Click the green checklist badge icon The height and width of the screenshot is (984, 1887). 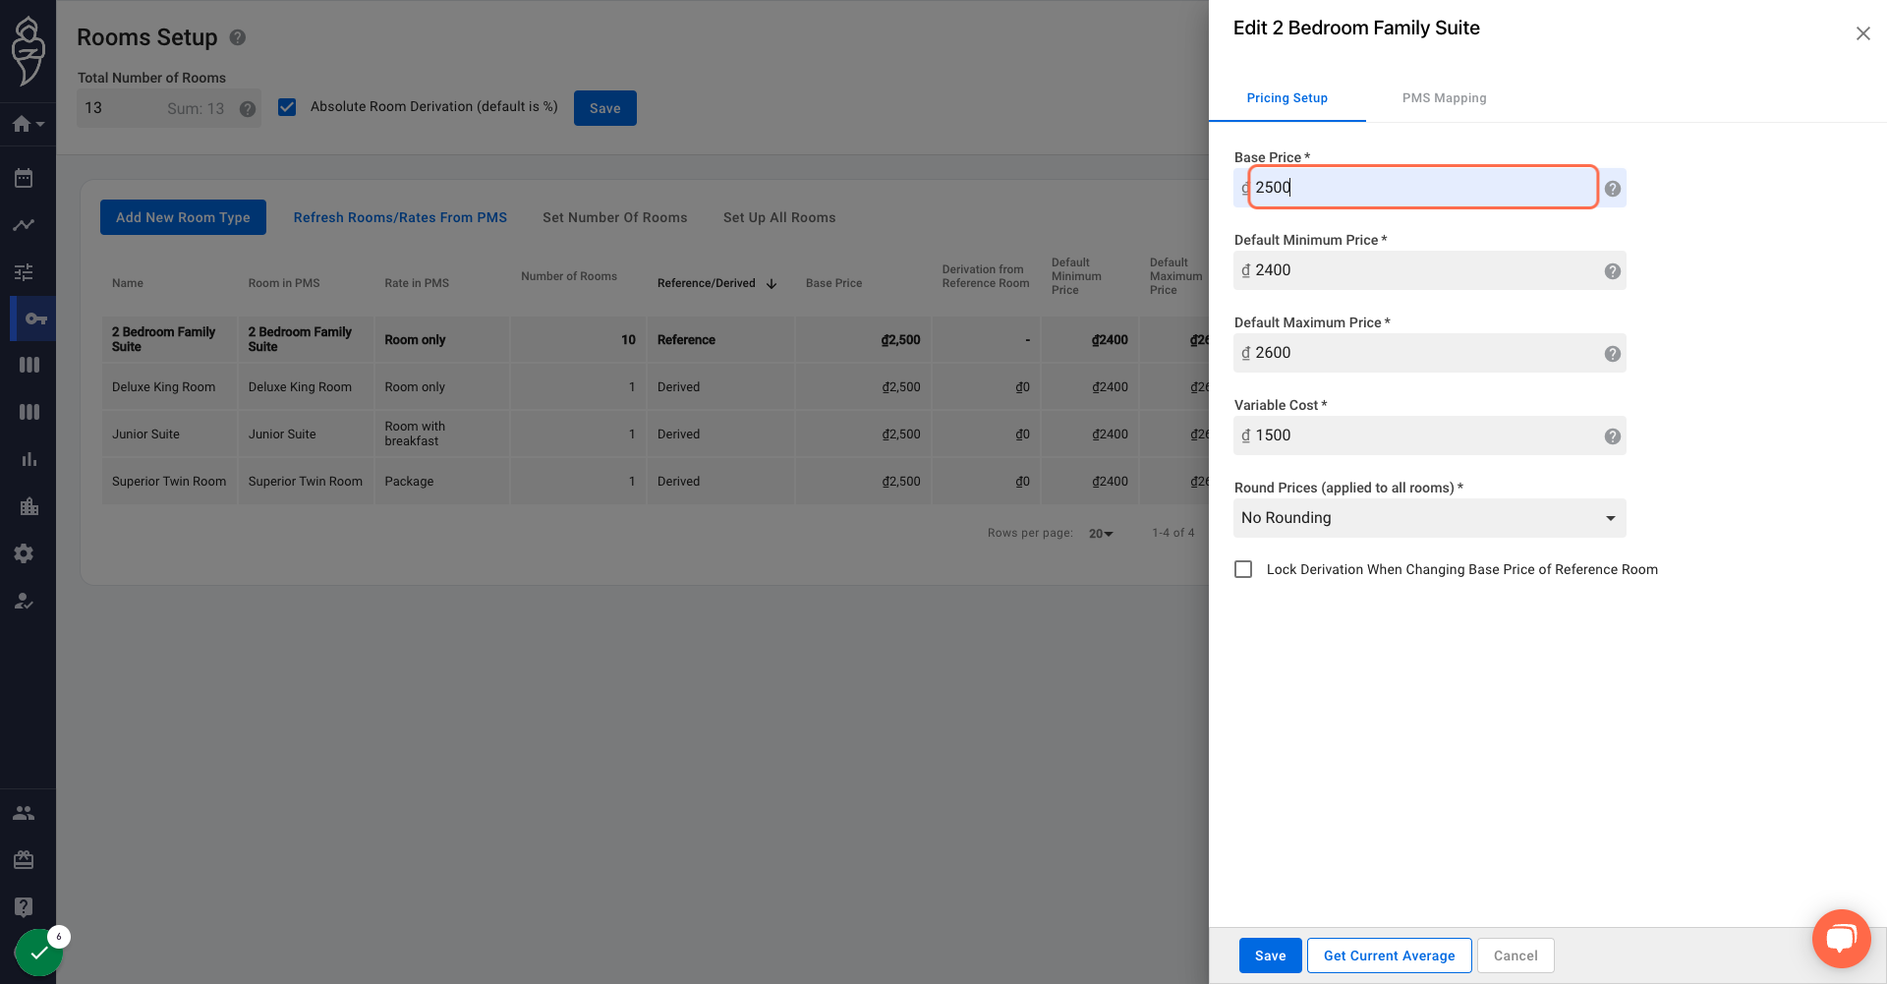(38, 953)
